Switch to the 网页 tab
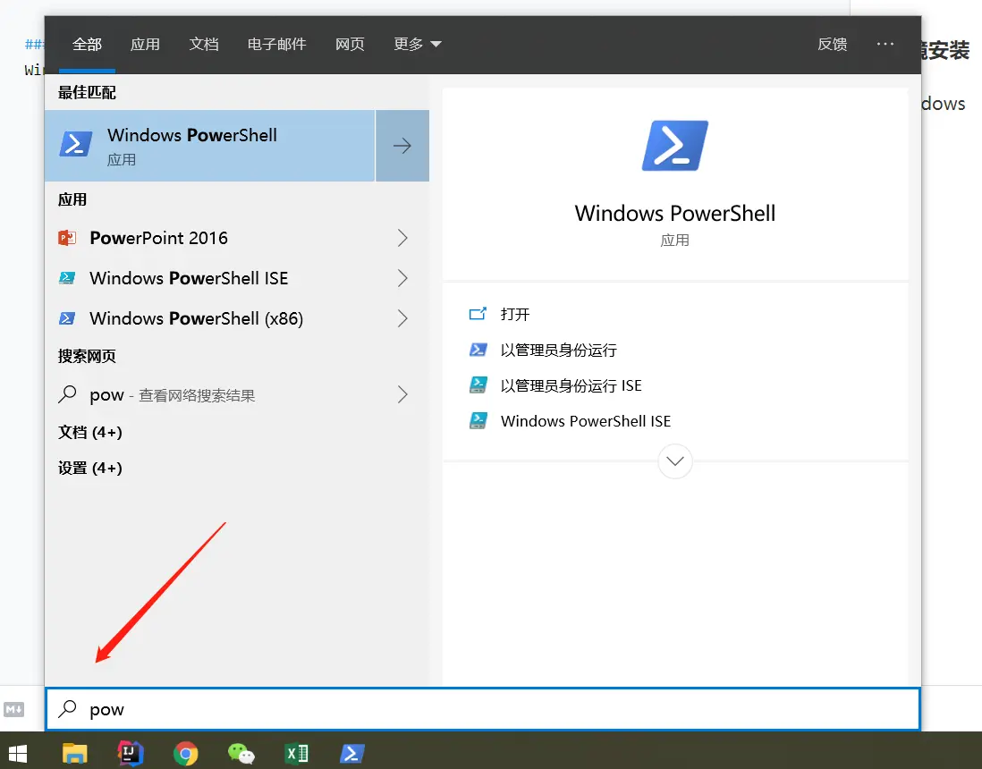982x769 pixels. coord(350,45)
